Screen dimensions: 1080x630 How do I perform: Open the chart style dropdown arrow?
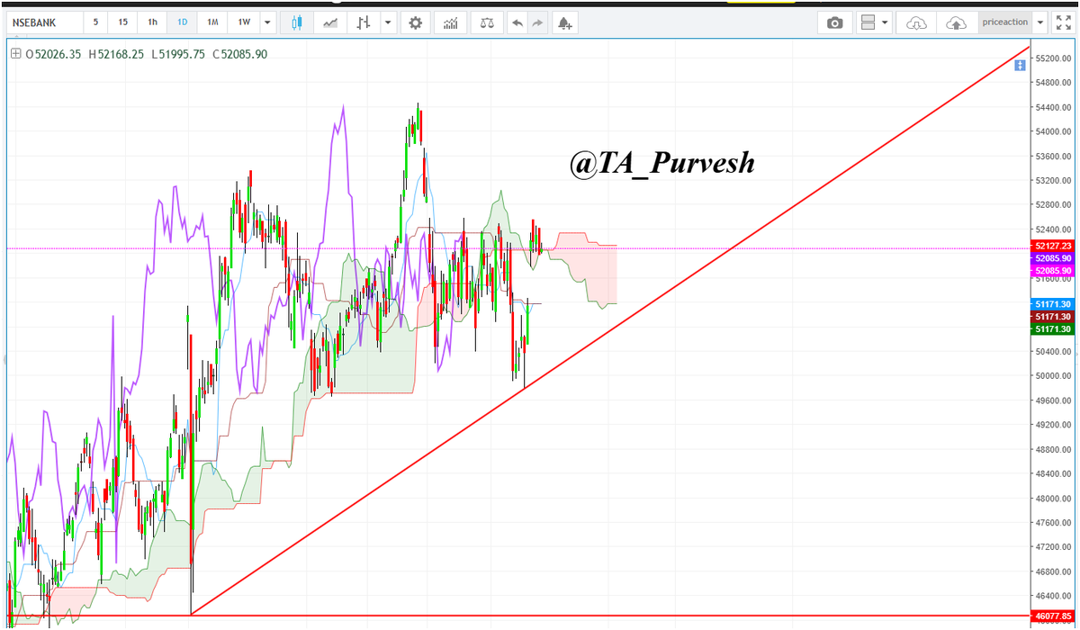[x=388, y=22]
